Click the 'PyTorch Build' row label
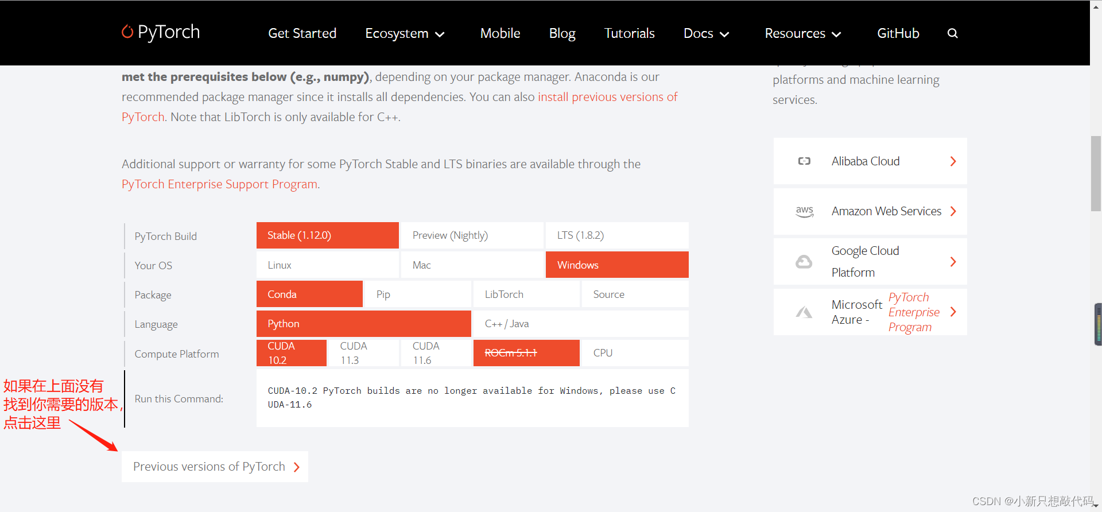The height and width of the screenshot is (512, 1102). [165, 236]
